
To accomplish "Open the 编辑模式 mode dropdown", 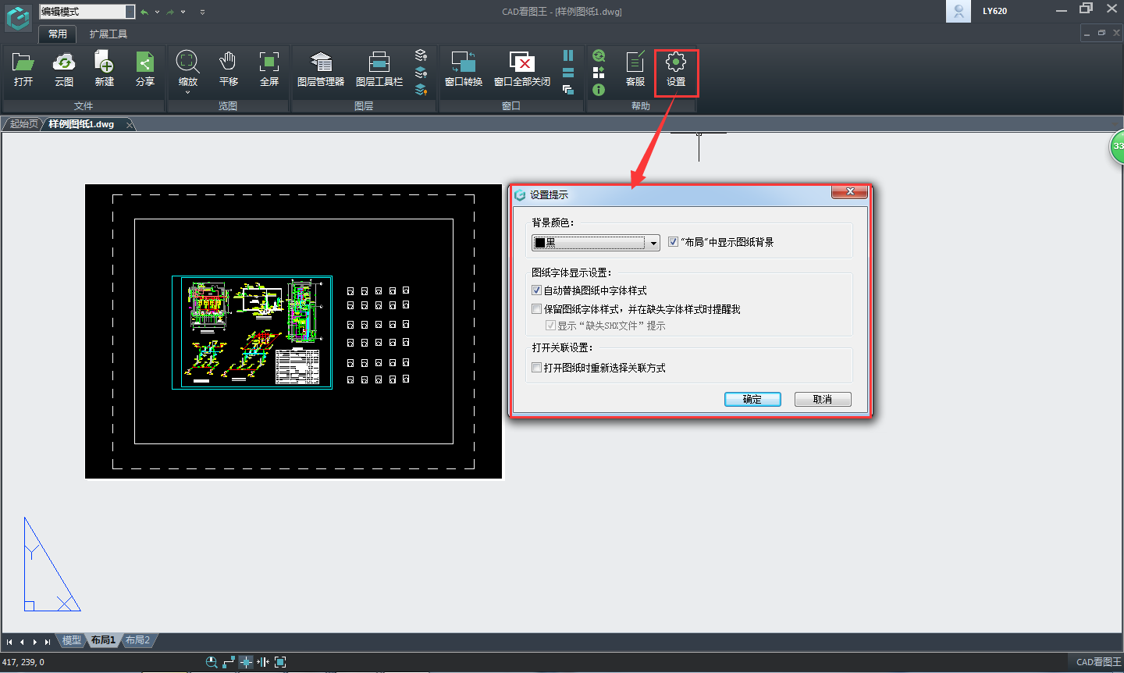I will [130, 12].
